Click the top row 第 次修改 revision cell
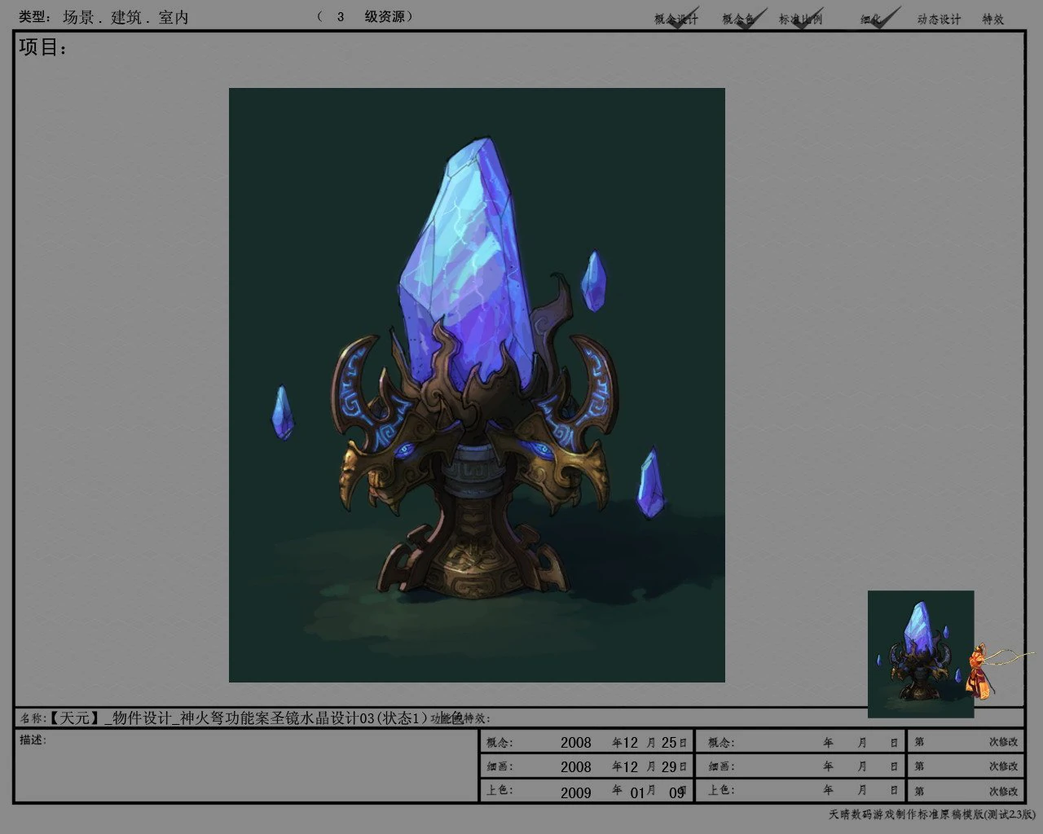The width and height of the screenshot is (1043, 834). click(966, 742)
